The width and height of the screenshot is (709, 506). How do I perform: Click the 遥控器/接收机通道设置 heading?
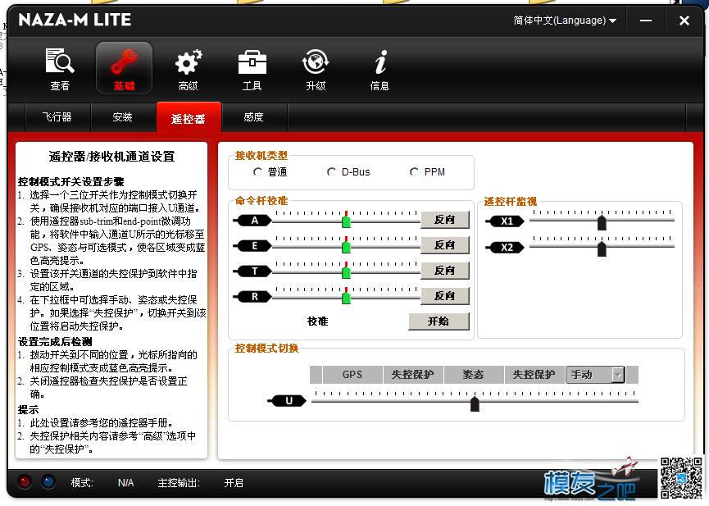pos(111,157)
